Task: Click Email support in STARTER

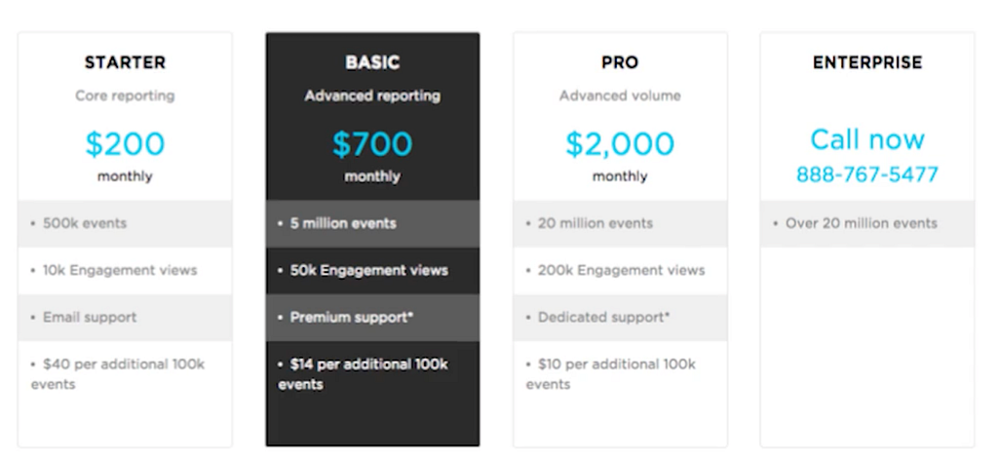Action: 89,318
